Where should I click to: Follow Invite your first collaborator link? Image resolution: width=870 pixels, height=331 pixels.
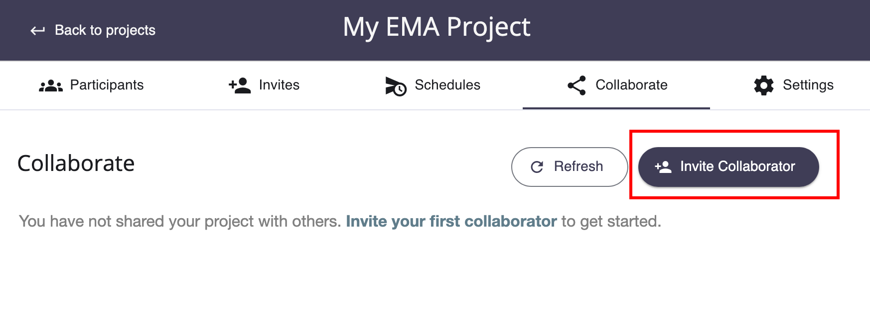[451, 221]
